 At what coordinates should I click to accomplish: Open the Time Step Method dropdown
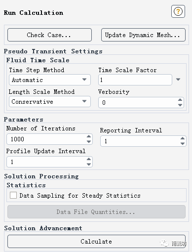(50, 80)
